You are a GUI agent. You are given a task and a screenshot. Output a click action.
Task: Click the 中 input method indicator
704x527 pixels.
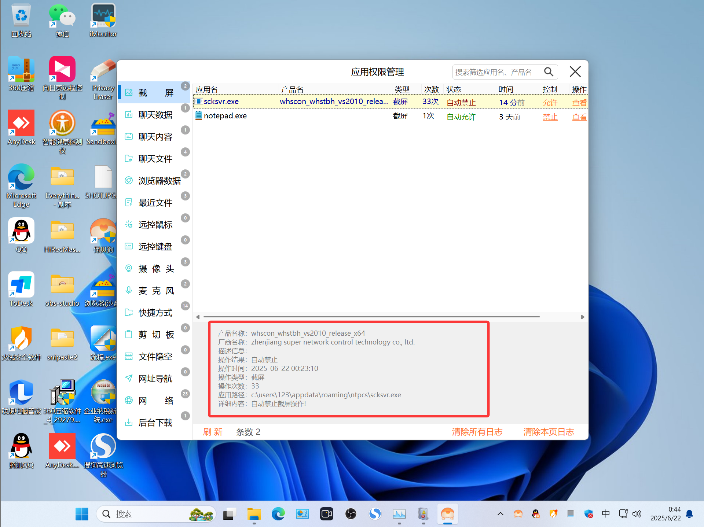point(606,514)
